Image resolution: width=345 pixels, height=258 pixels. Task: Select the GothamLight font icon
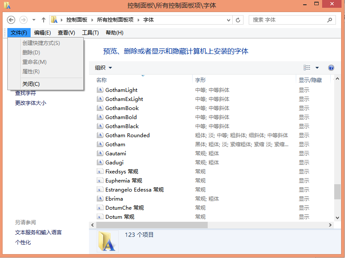100,90
